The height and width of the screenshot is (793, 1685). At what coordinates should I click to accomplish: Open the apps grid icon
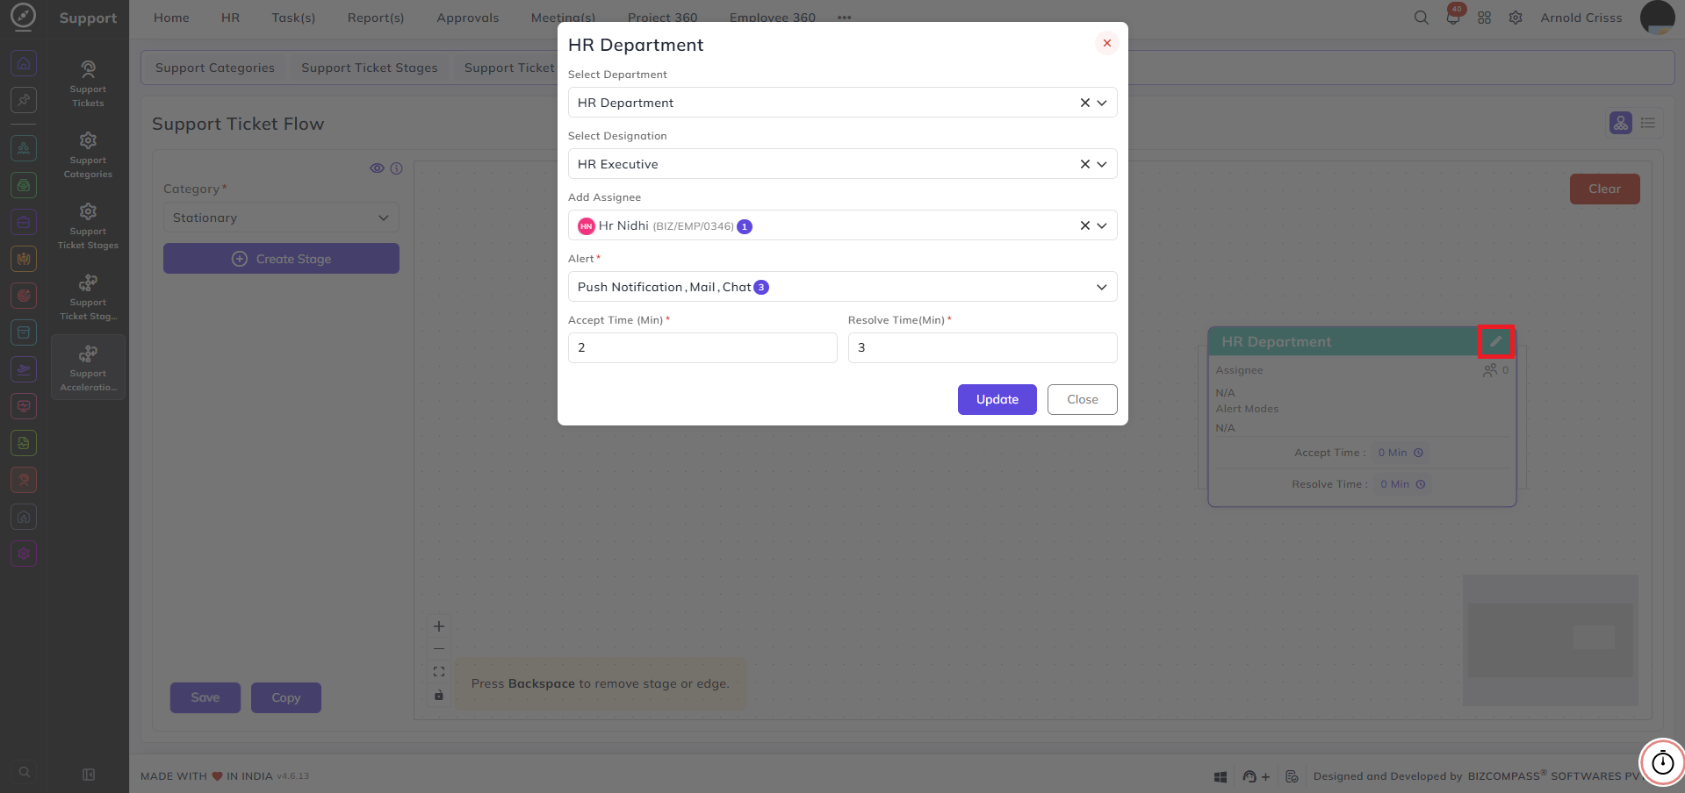1484,18
